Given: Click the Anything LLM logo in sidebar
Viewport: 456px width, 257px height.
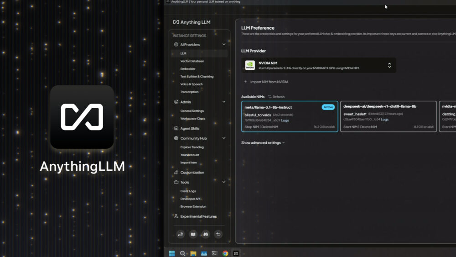Looking at the screenshot, I should tap(192, 22).
